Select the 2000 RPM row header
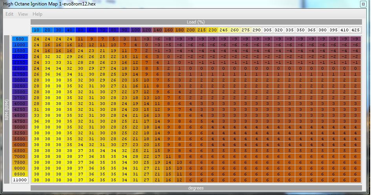Image resolution: width=371 pixels, height=195 pixels. pos(20,57)
